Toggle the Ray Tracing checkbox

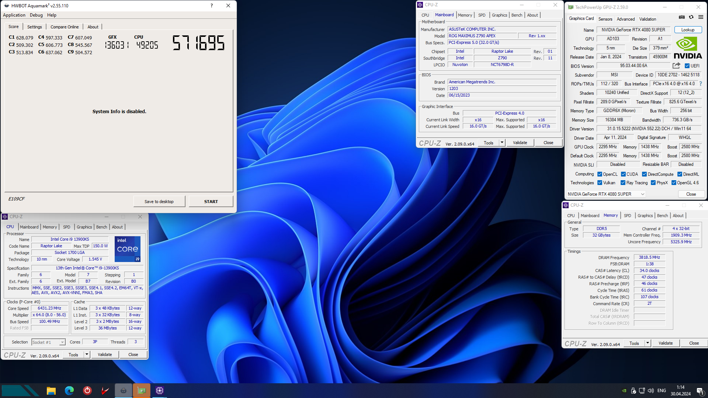[623, 183]
